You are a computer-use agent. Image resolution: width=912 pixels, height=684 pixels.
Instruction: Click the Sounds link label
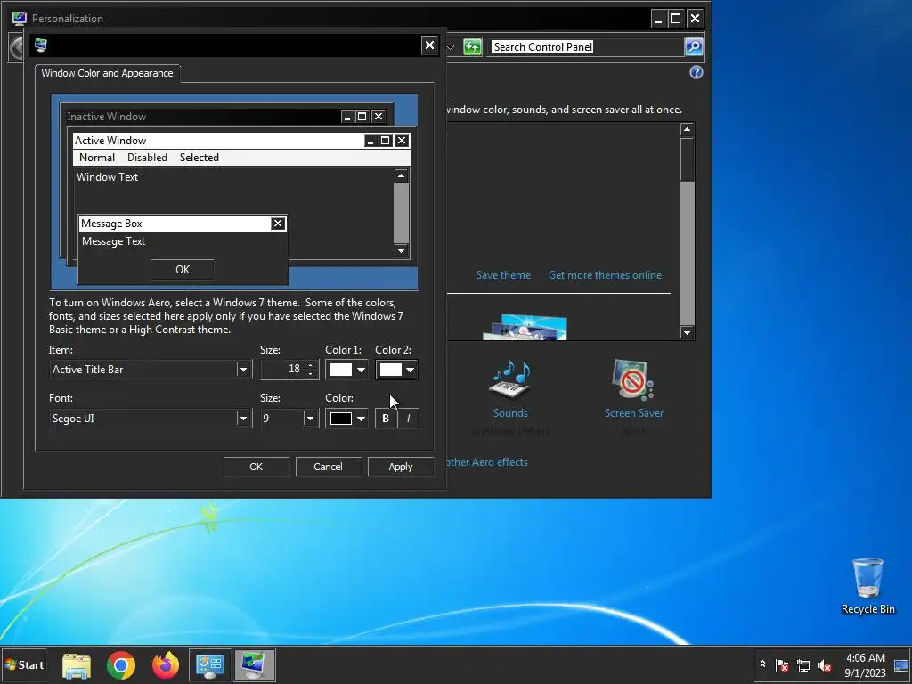pos(510,413)
